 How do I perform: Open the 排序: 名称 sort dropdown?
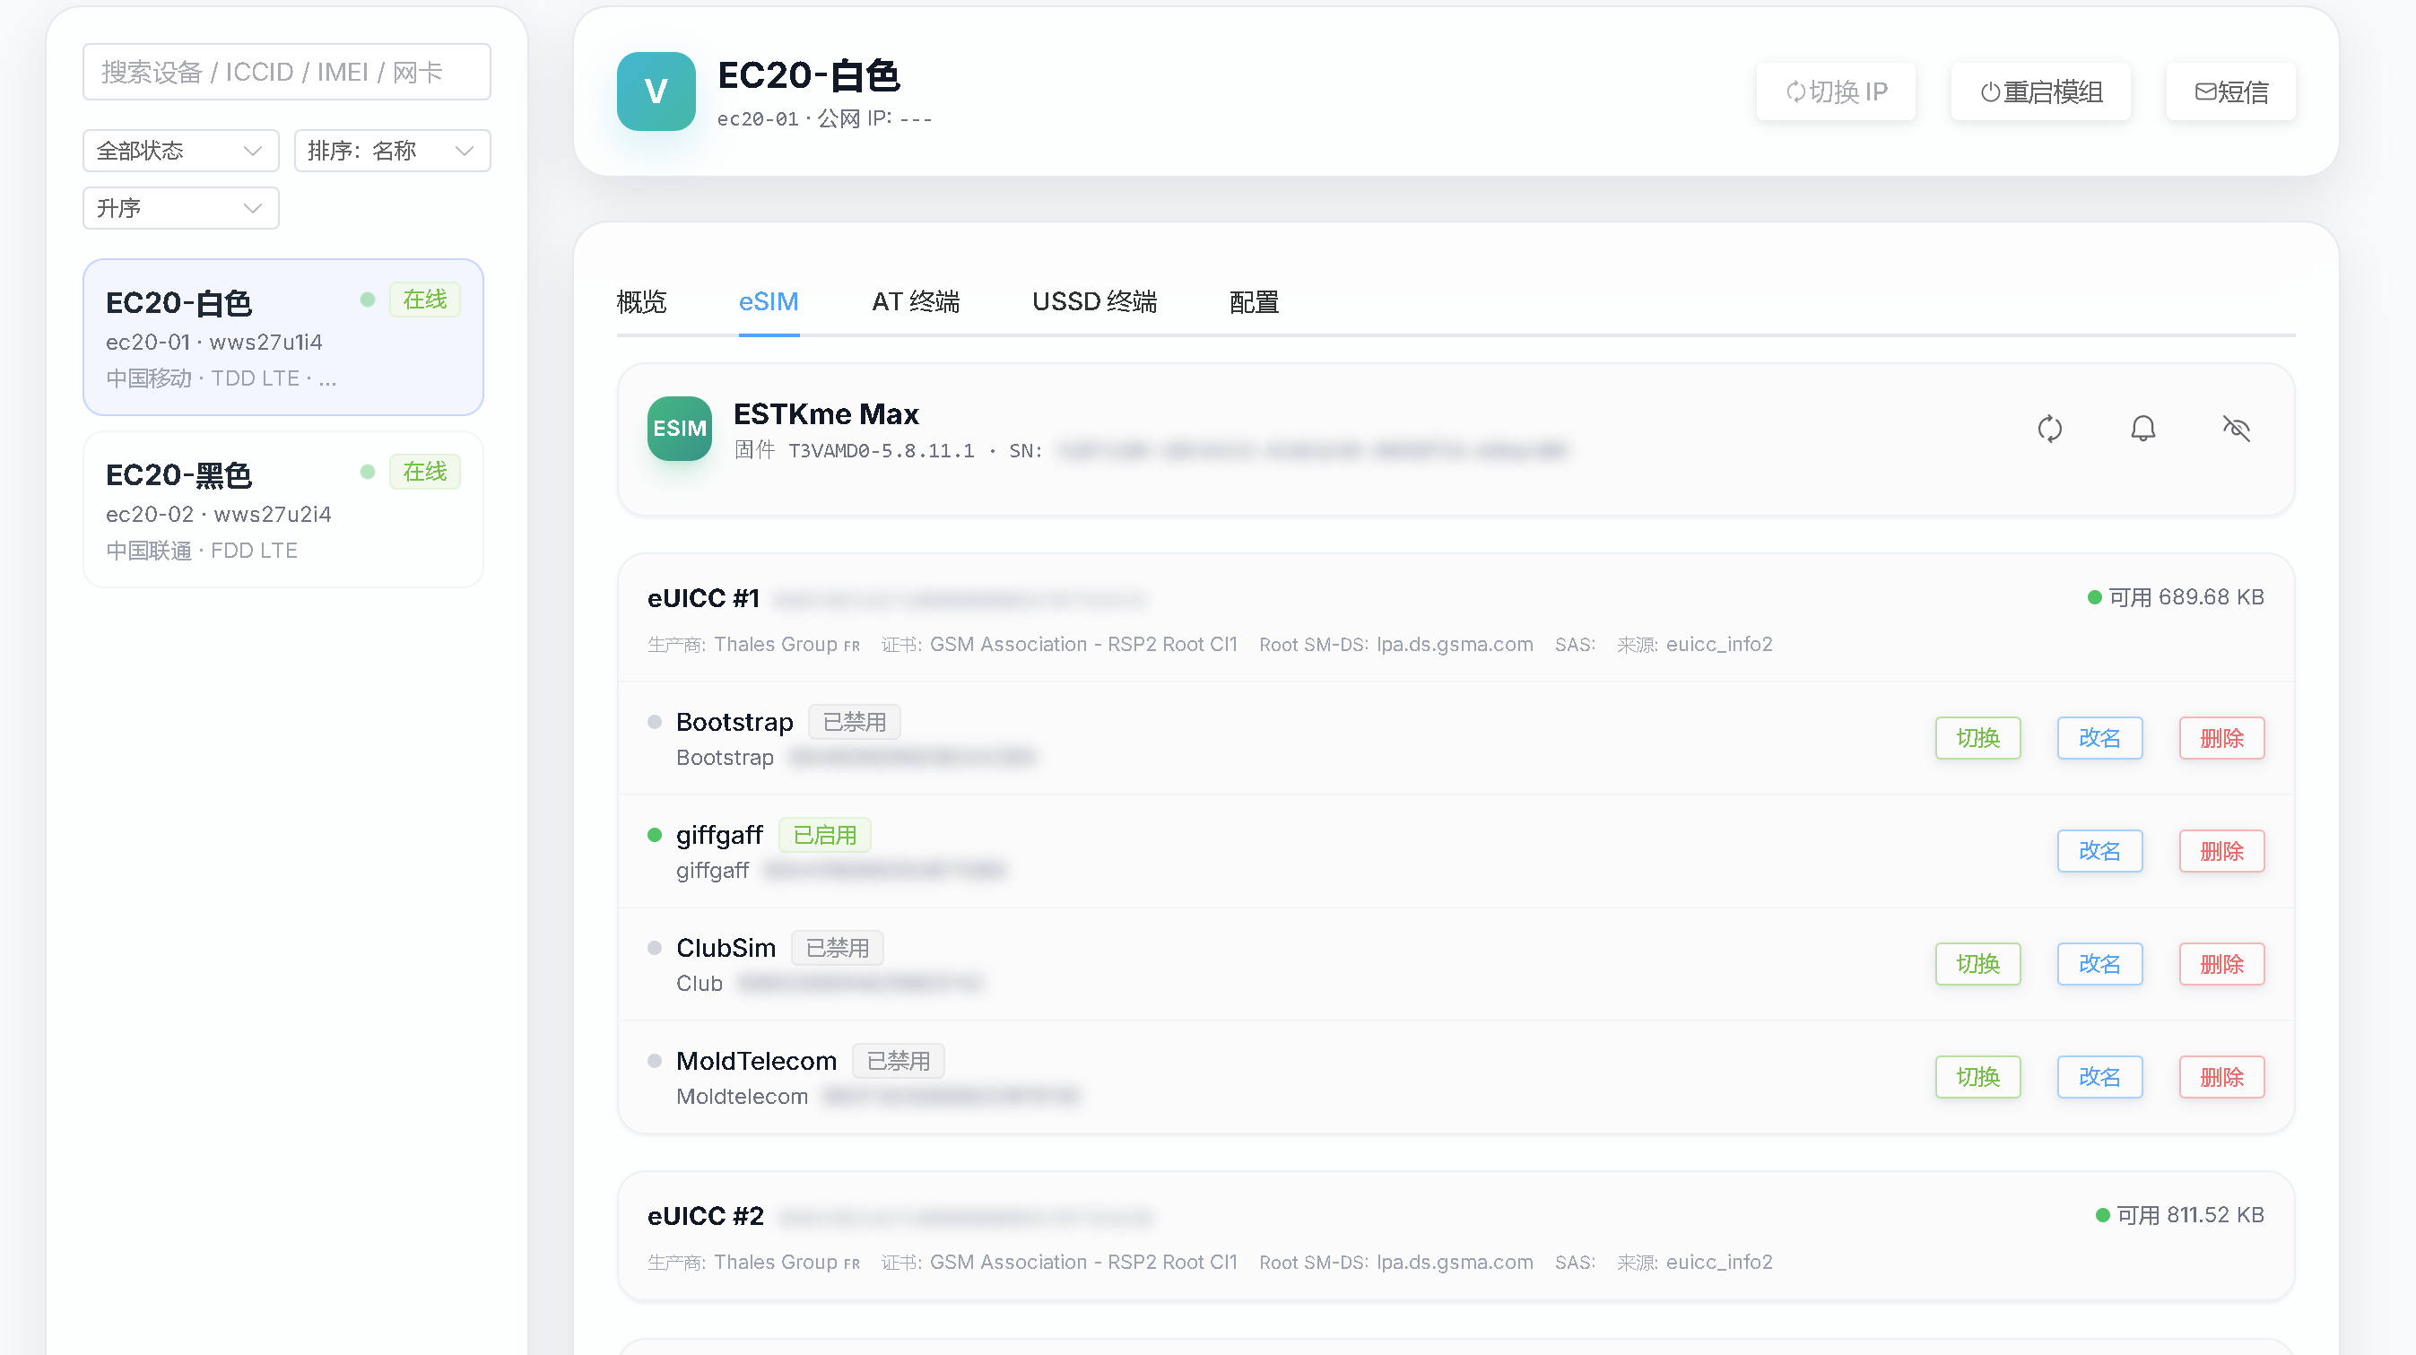(392, 151)
